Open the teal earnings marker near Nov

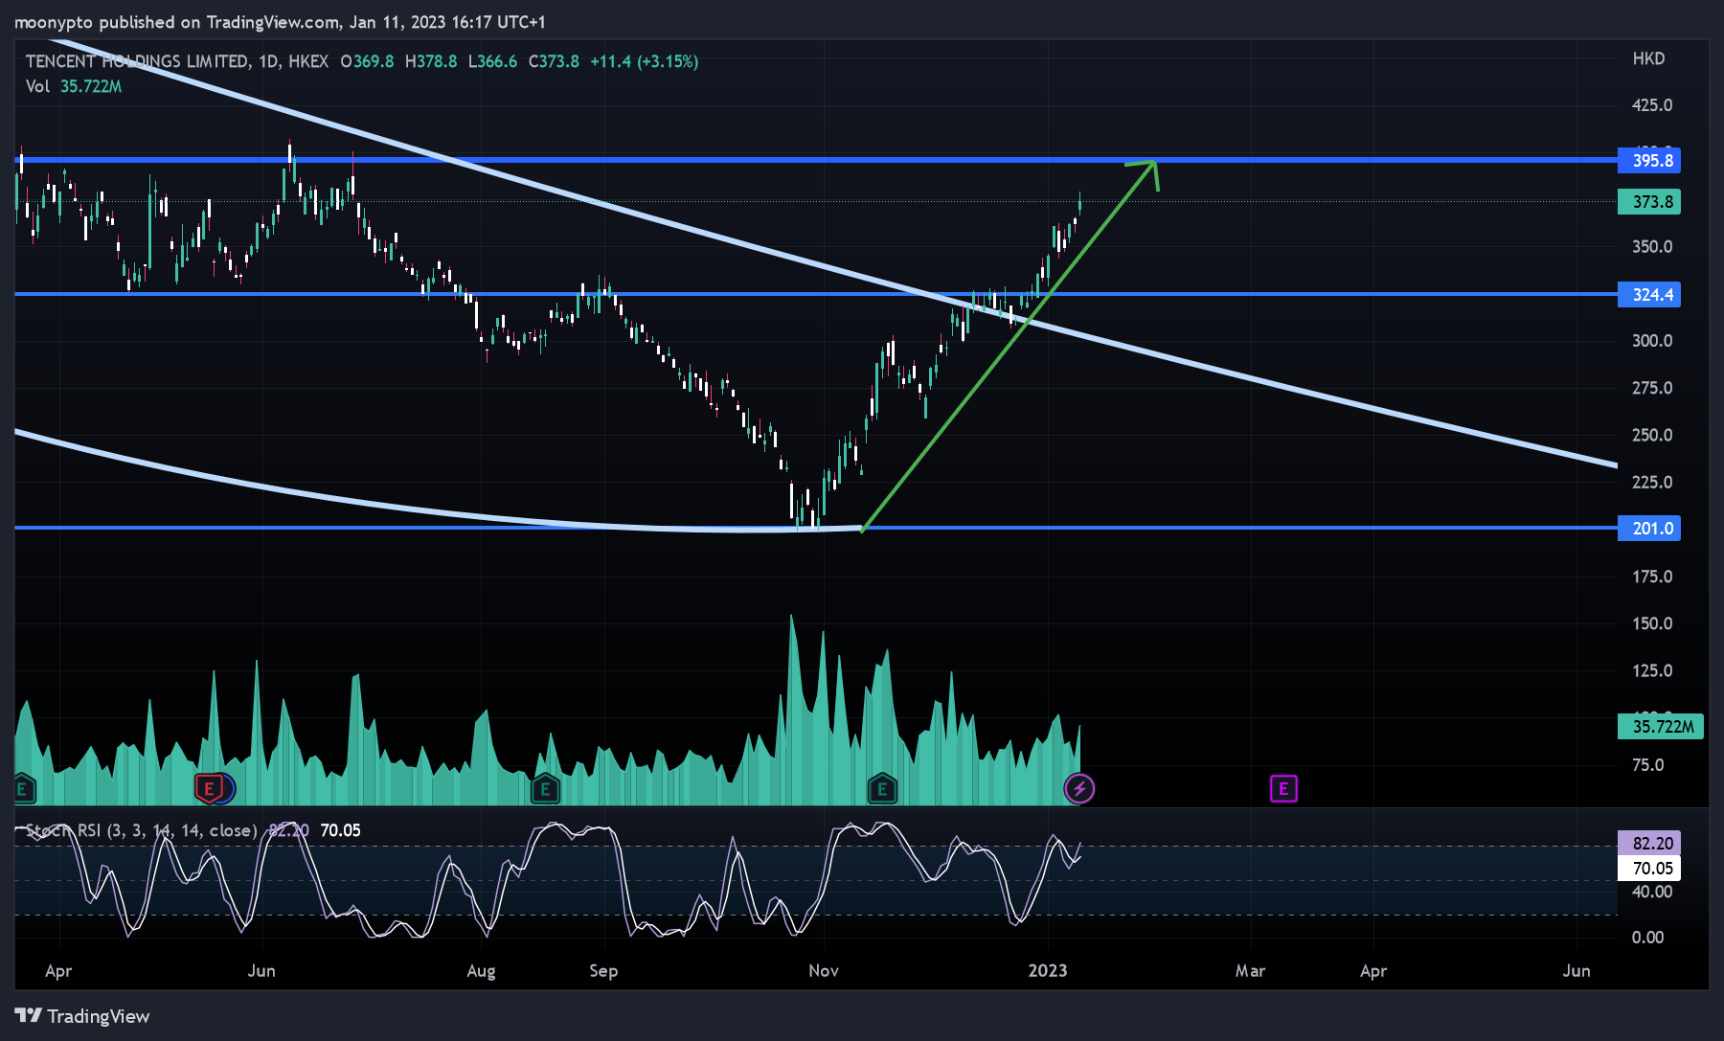(x=882, y=789)
